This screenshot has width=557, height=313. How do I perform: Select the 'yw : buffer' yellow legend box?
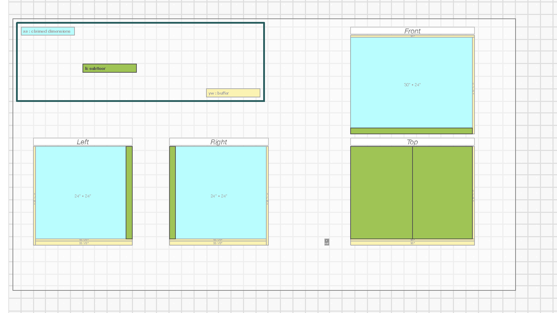[x=233, y=93]
